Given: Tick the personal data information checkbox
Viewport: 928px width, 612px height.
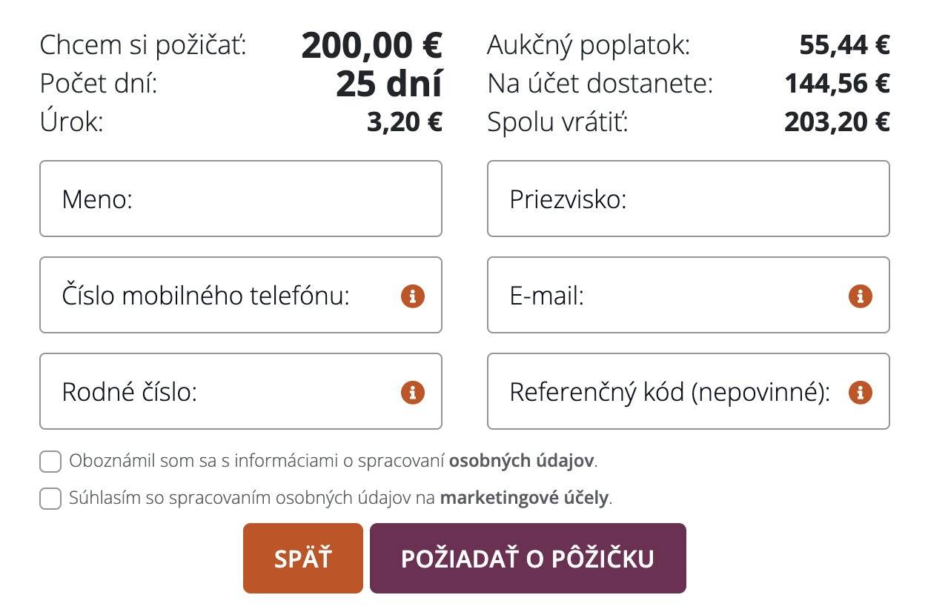Looking at the screenshot, I should pos(50,462).
